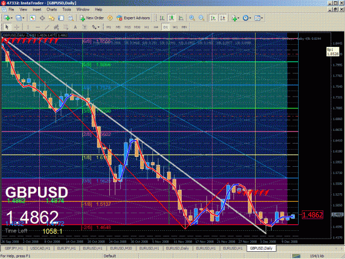The height and width of the screenshot is (259, 345).
Task: Open the Terminal window icon
Action: pos(61,18)
